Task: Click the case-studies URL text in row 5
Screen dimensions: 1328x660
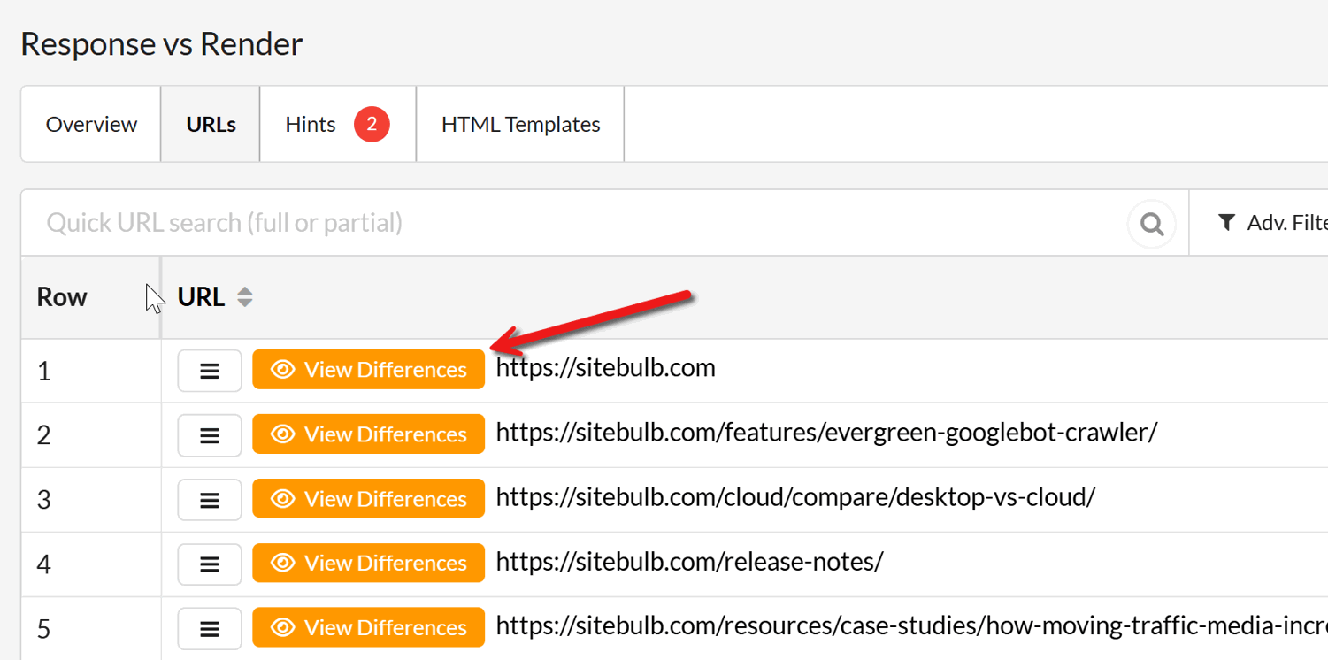Action: click(x=911, y=626)
